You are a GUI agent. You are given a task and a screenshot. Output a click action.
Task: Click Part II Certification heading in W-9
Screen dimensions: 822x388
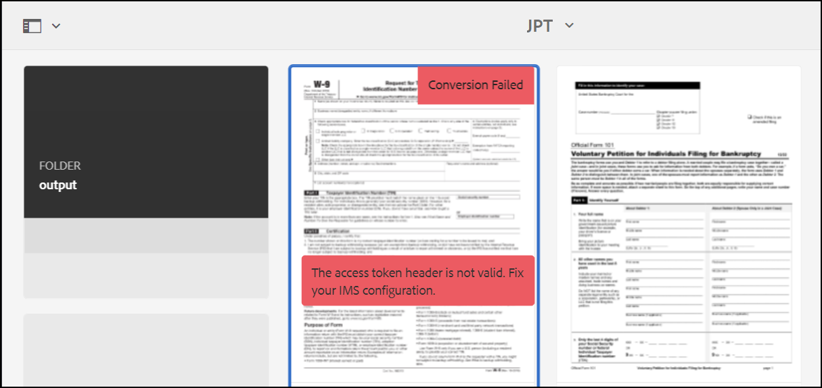point(328,231)
